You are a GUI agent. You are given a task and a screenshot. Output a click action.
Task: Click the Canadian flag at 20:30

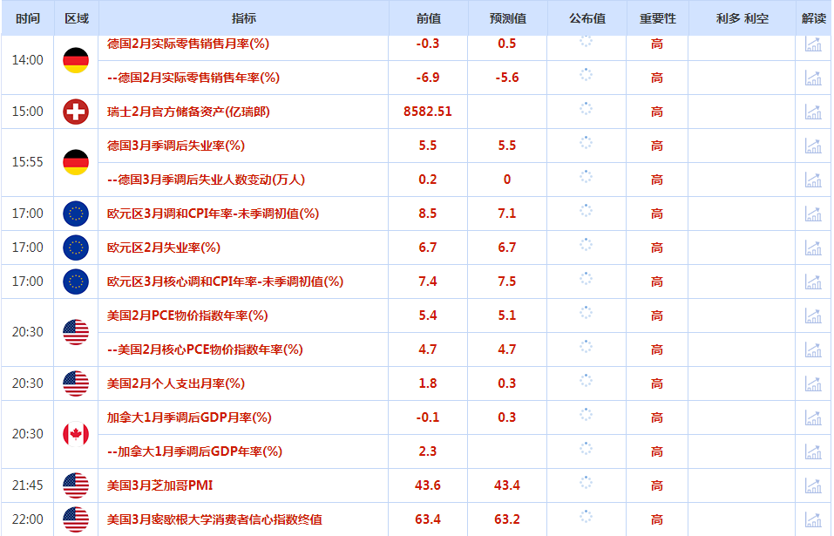point(76,434)
